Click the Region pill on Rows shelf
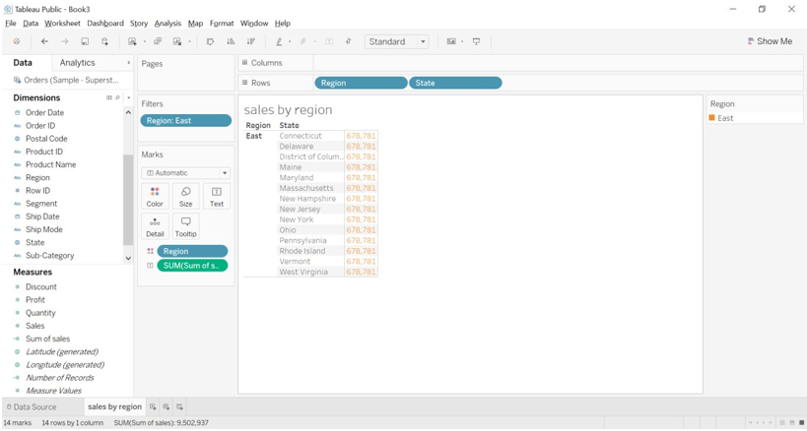The image size is (807, 431). 361,83
